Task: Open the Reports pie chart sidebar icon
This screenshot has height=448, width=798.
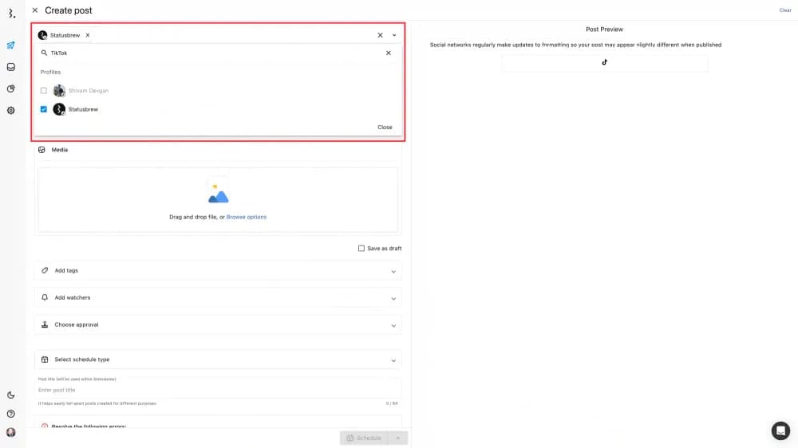Action: pyautogui.click(x=10, y=88)
